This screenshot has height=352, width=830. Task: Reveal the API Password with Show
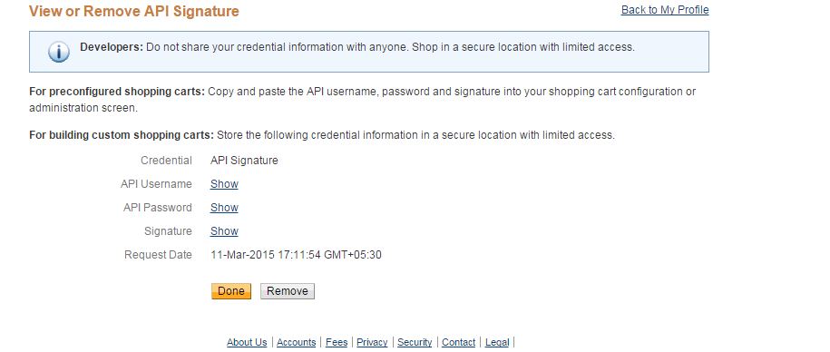click(224, 208)
